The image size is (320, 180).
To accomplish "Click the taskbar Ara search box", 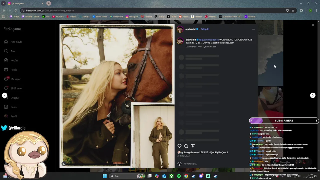I will coord(127,176).
